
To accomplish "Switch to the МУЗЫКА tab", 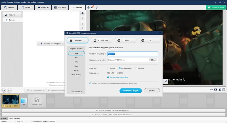I will [77, 7].
